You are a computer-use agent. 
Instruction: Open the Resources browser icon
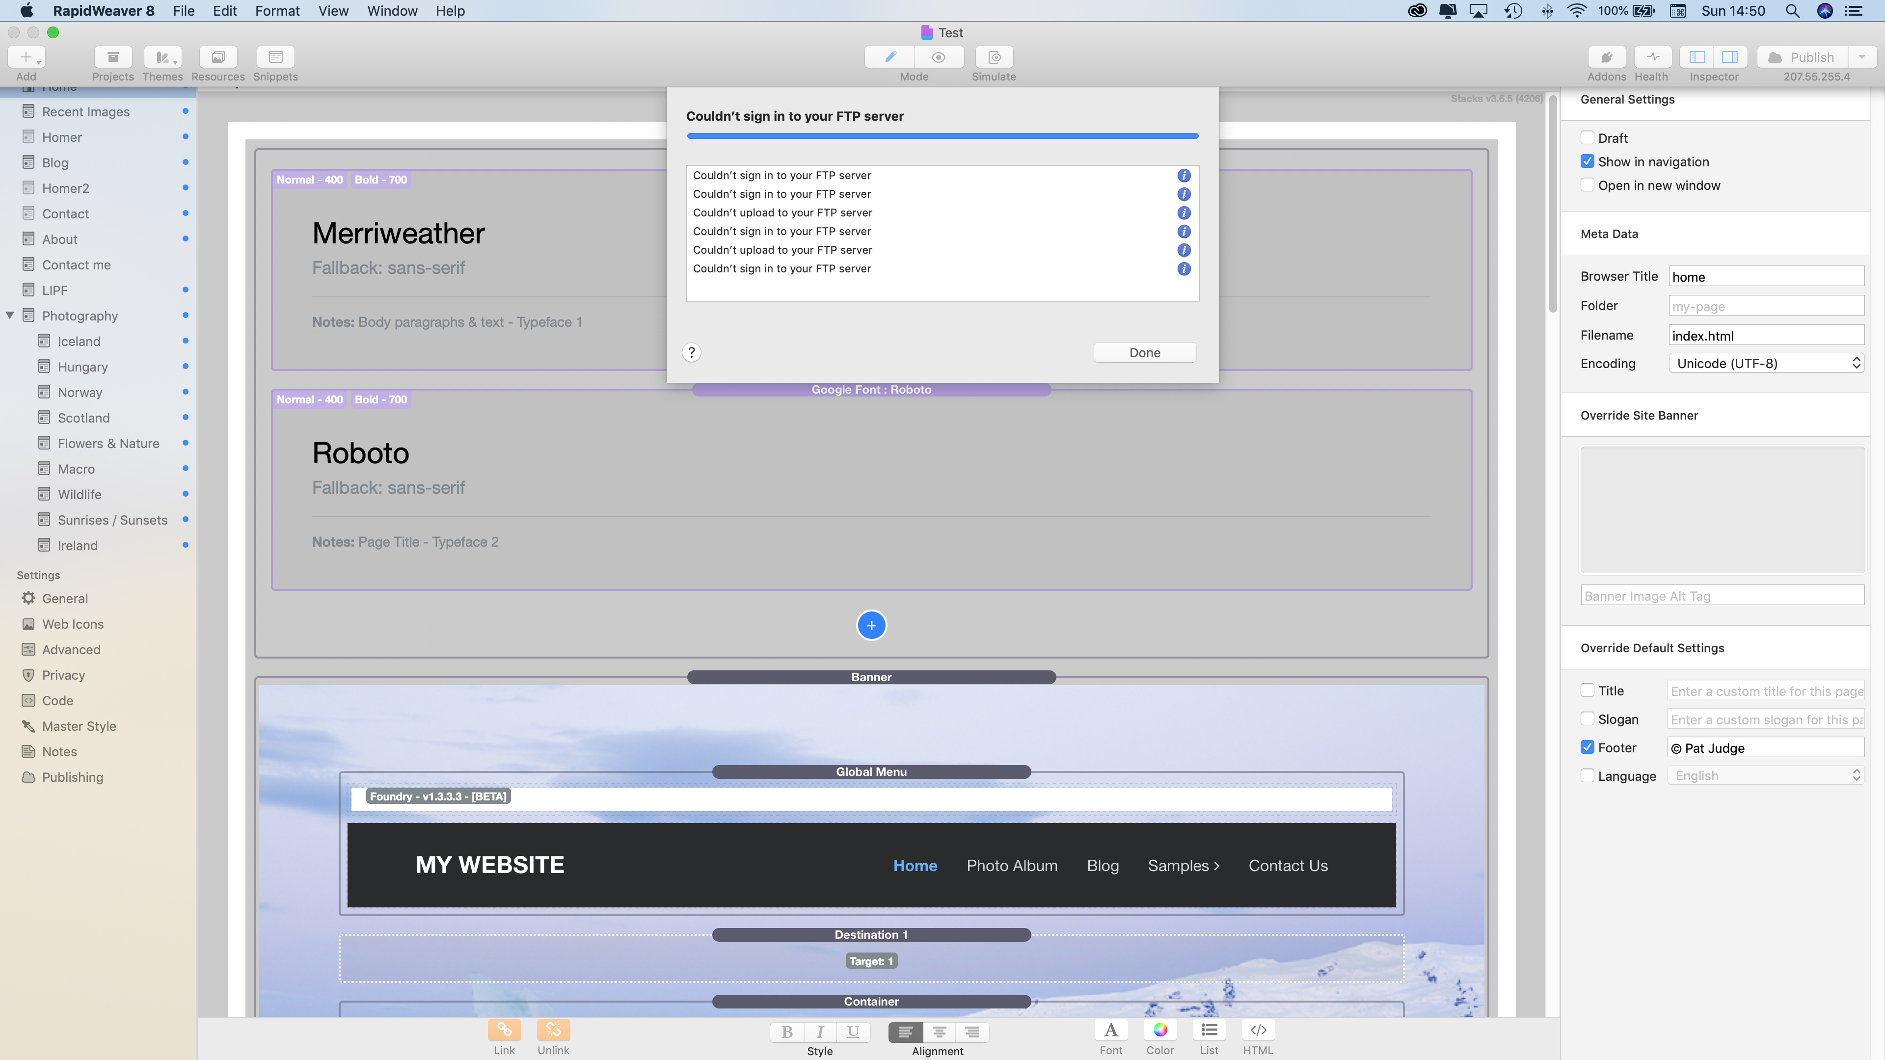pos(218,57)
